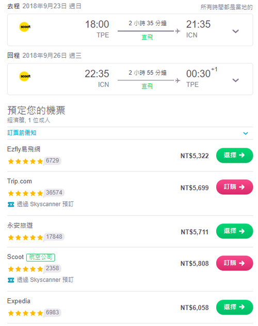258x326 pixels.
Task: Click the Scoot logo on the outbound flight
Action: pyautogui.click(x=25, y=27)
